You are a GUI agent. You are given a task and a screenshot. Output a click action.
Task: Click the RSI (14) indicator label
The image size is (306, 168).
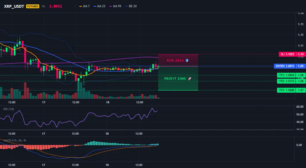pyautogui.click(x=9, y=109)
